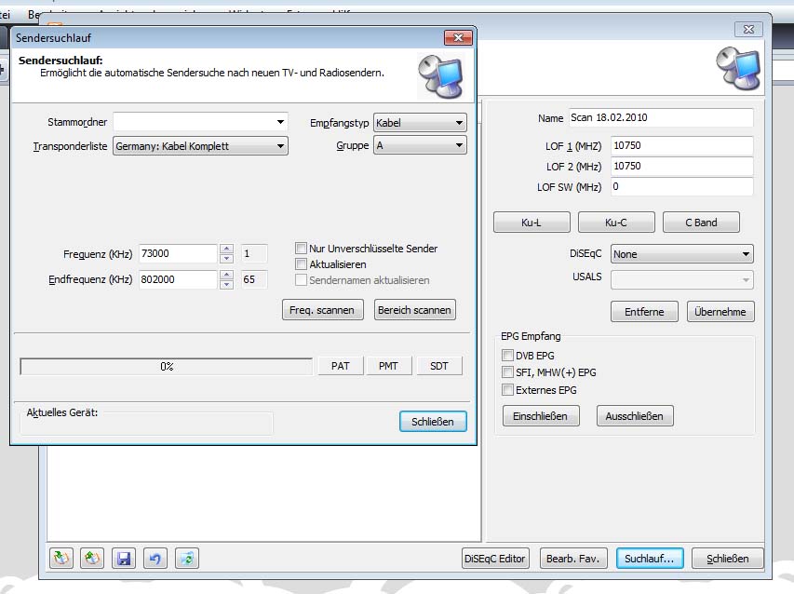
Task: Click the Bearb. Fav. button
Action: tap(573, 559)
